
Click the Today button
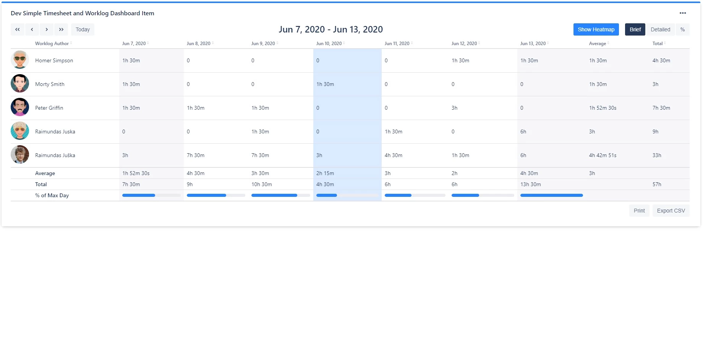pyautogui.click(x=83, y=29)
